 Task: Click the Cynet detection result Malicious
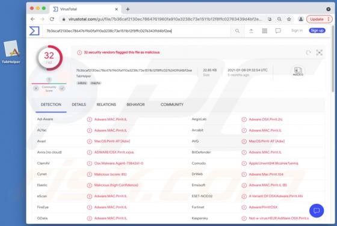coord(110,174)
